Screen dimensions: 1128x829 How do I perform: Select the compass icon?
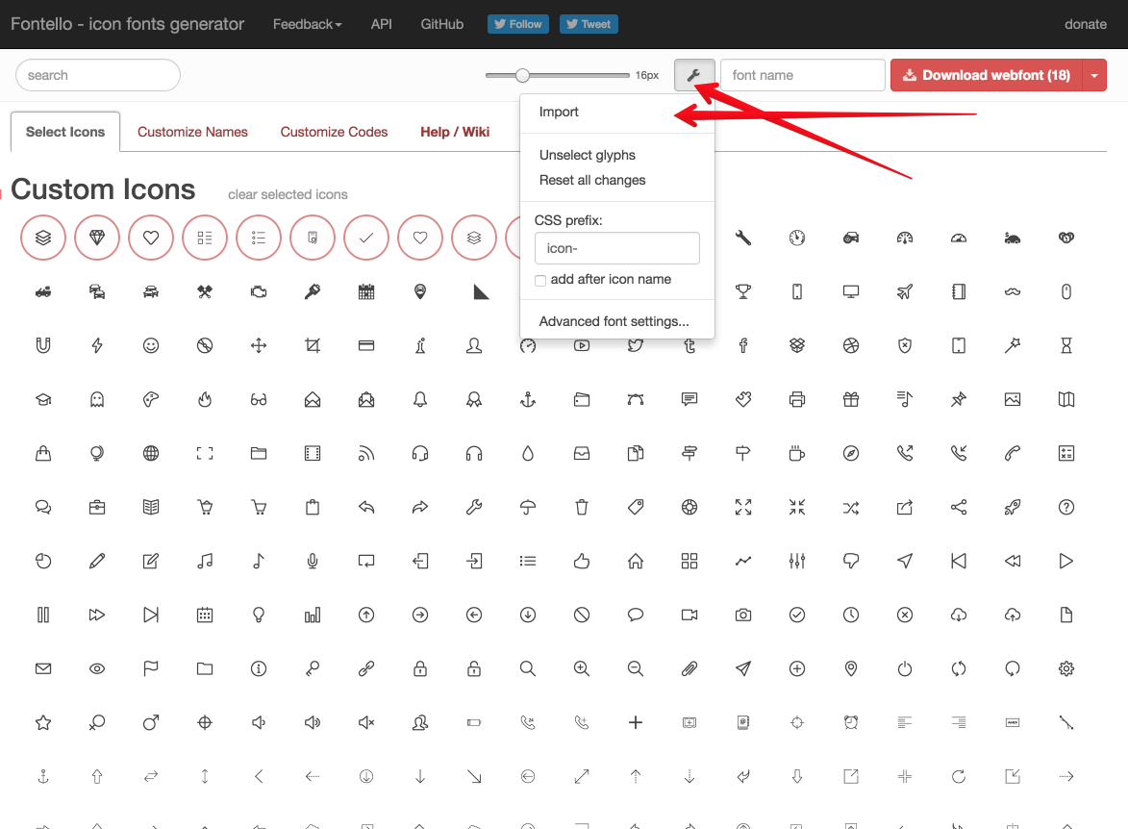pyautogui.click(x=851, y=453)
